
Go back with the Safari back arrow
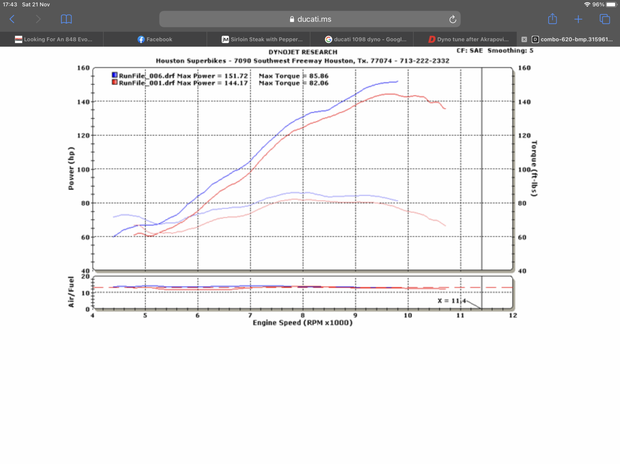click(x=12, y=19)
